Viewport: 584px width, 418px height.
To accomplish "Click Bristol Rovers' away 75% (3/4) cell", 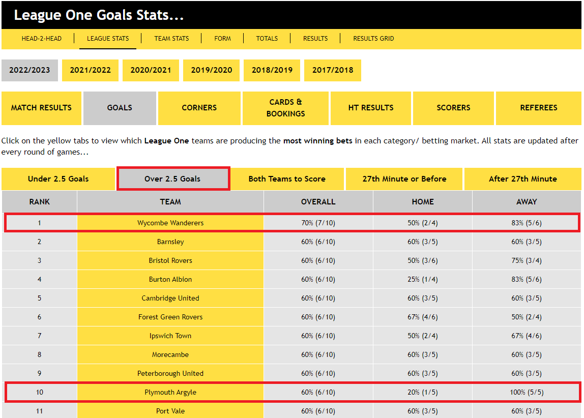I will coord(527,260).
